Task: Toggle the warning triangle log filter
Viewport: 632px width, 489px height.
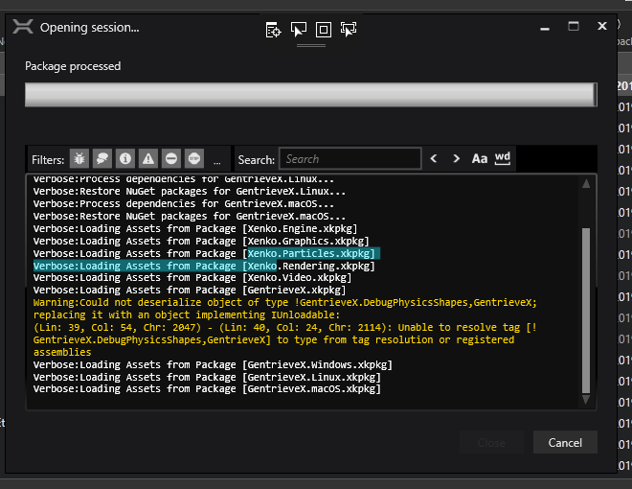Action: (148, 158)
